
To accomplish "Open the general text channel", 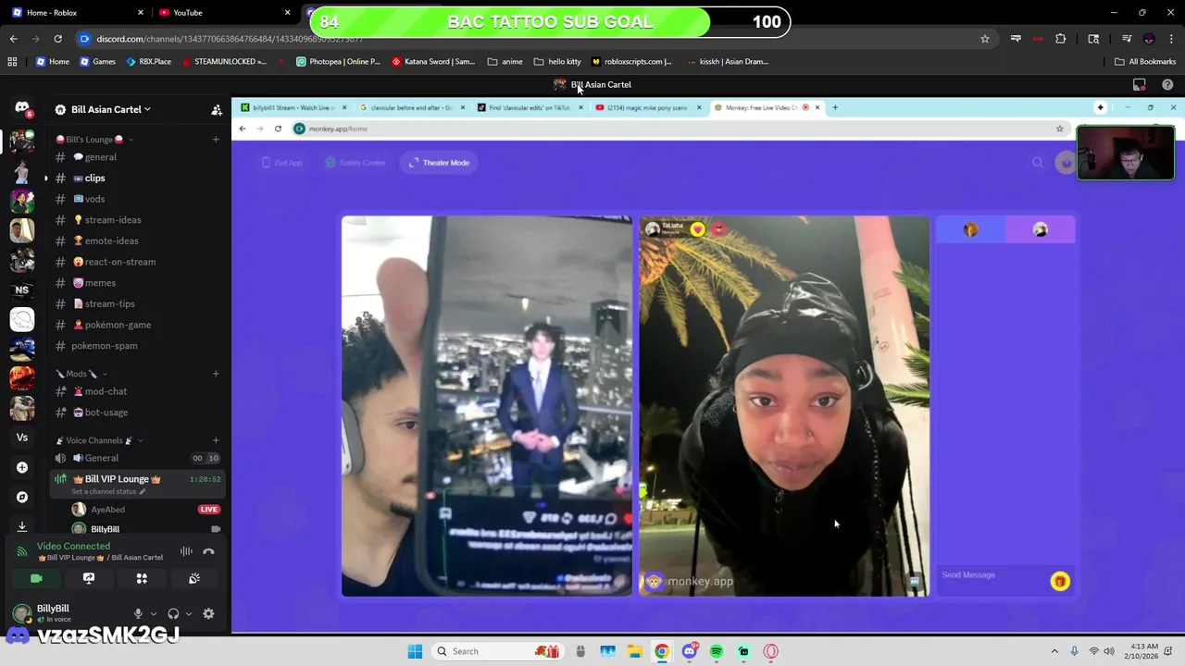I will coord(137,157).
